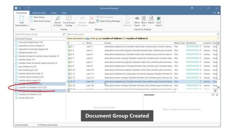Sort by the Name column header
This screenshot has width=242, height=136.
point(89,43)
